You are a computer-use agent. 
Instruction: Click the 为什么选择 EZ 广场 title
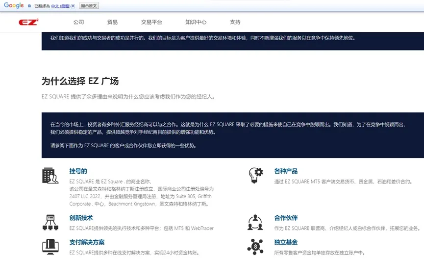(x=80, y=81)
